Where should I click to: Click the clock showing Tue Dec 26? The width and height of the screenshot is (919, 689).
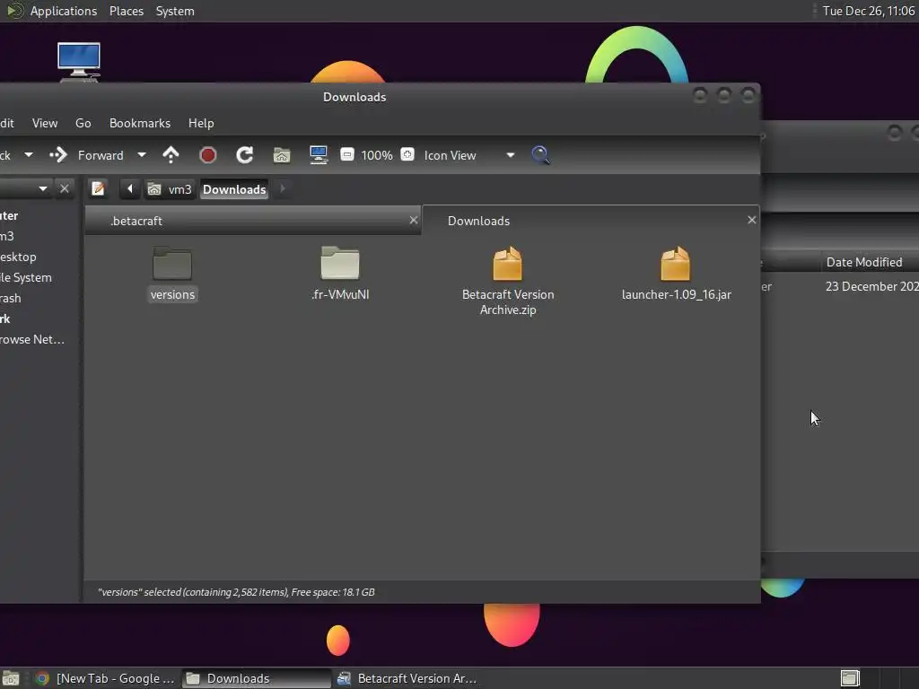pos(868,11)
